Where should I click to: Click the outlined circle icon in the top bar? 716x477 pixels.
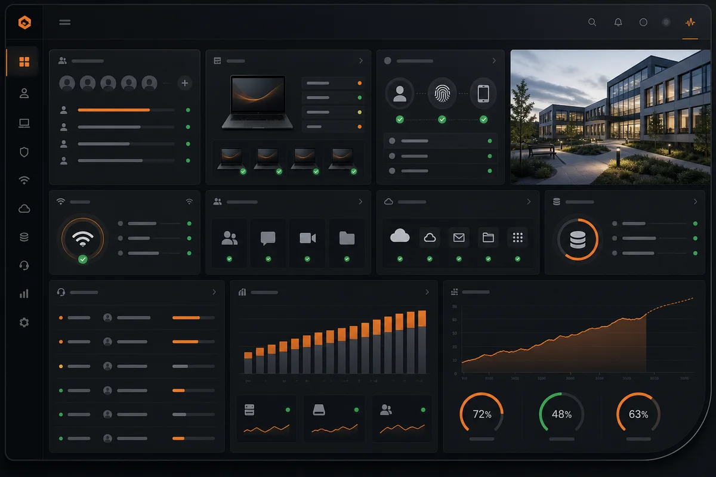(643, 22)
